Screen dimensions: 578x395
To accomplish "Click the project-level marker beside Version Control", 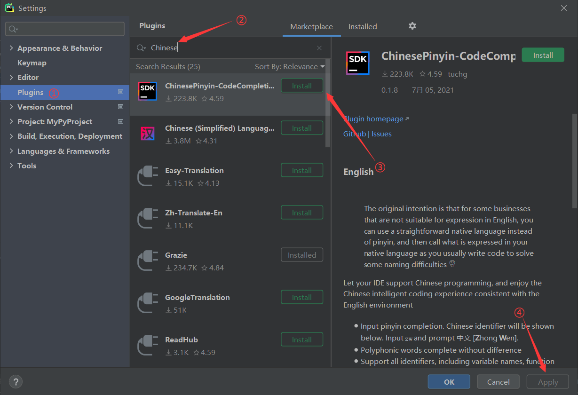I will [x=120, y=107].
